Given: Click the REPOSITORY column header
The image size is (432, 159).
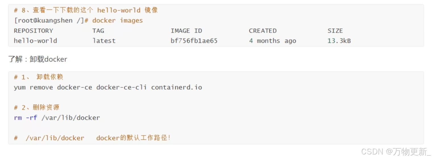Looking at the screenshot, I should [x=33, y=31].
